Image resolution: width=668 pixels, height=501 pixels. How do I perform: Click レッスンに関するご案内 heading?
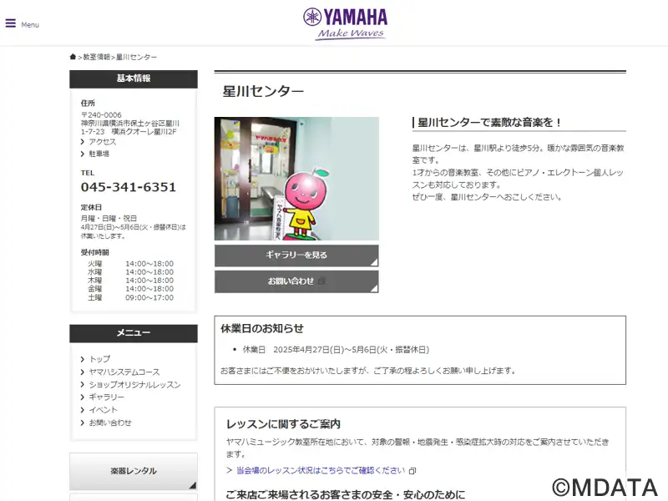pos(283,424)
